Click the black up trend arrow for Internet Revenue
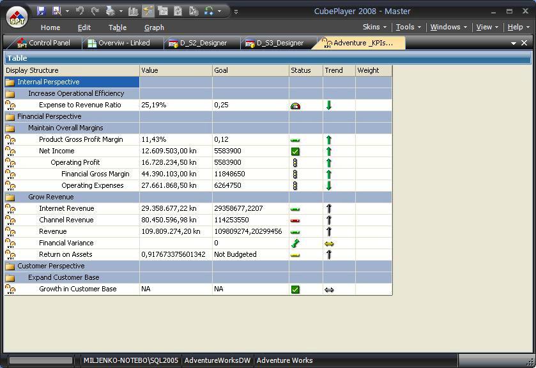536x368 pixels. click(329, 209)
